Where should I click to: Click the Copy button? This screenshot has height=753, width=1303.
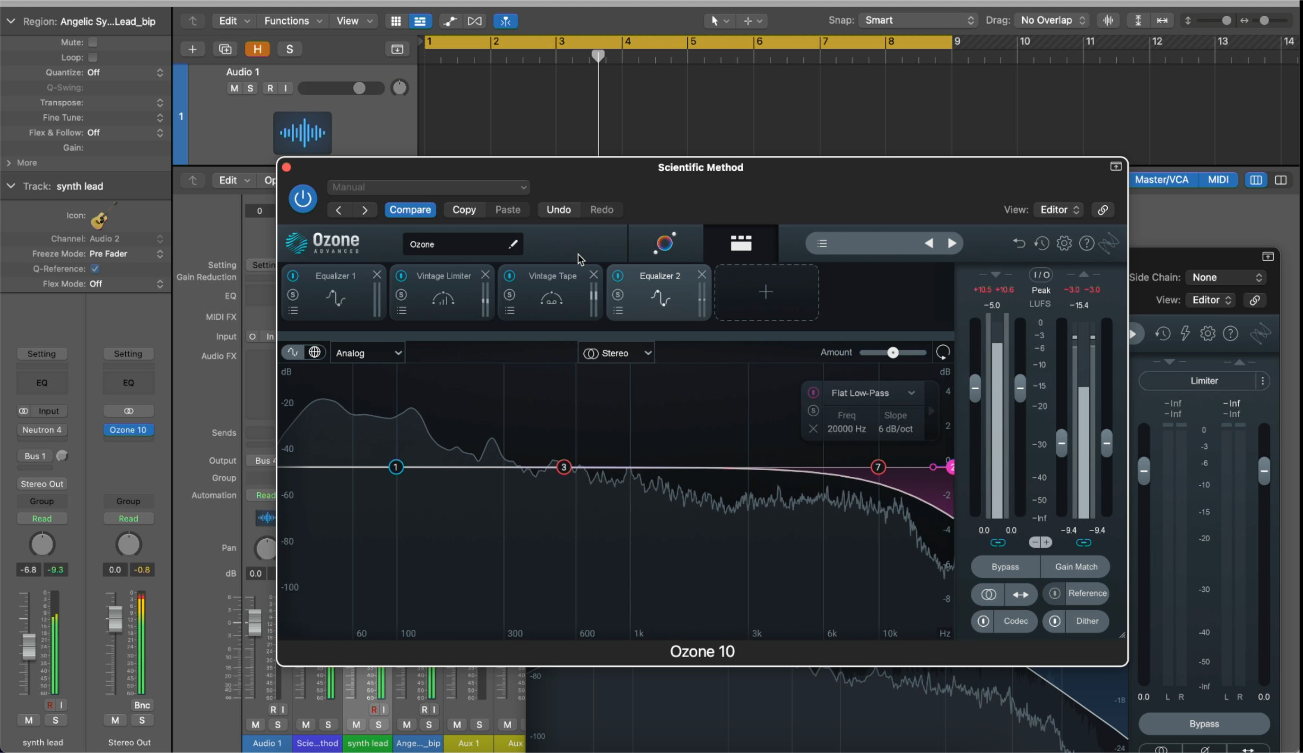(464, 210)
